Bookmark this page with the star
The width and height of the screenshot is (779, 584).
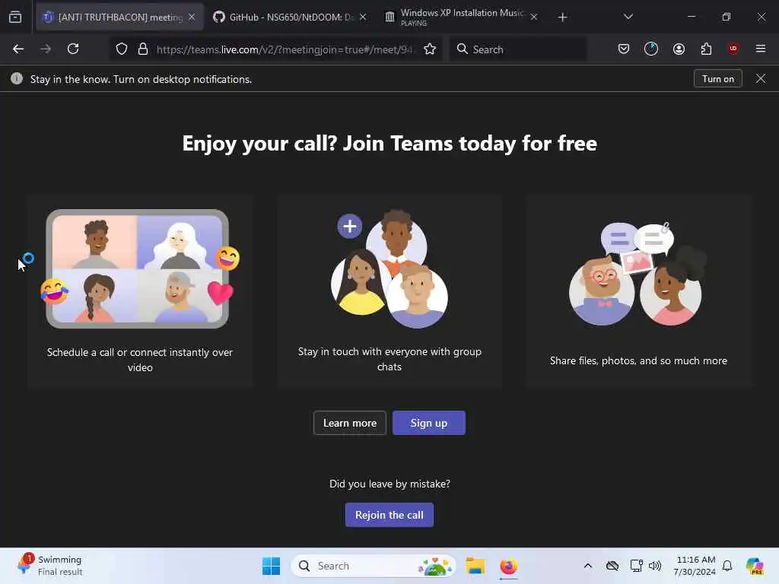pos(430,49)
